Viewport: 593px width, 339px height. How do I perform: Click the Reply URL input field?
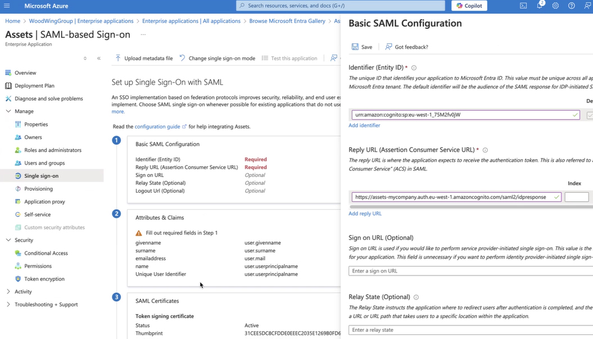456,197
